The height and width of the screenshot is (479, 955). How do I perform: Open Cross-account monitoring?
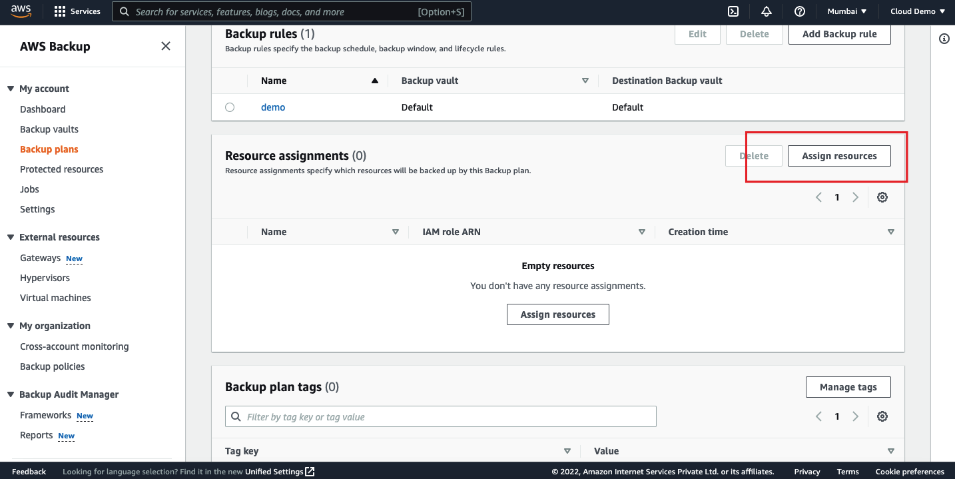[75, 346]
